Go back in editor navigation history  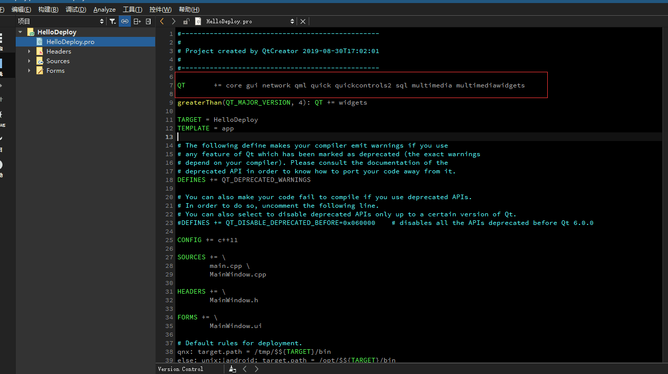pyautogui.click(x=162, y=21)
